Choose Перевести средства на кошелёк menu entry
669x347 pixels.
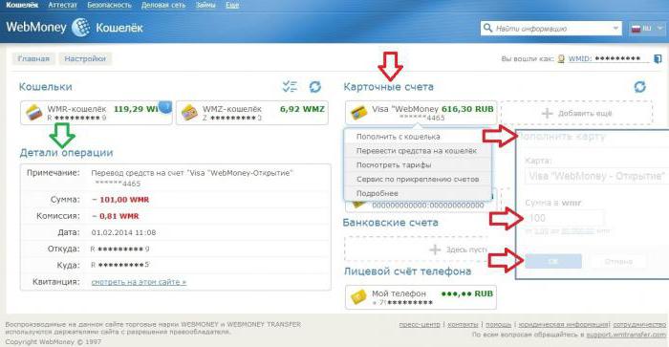pos(418,151)
